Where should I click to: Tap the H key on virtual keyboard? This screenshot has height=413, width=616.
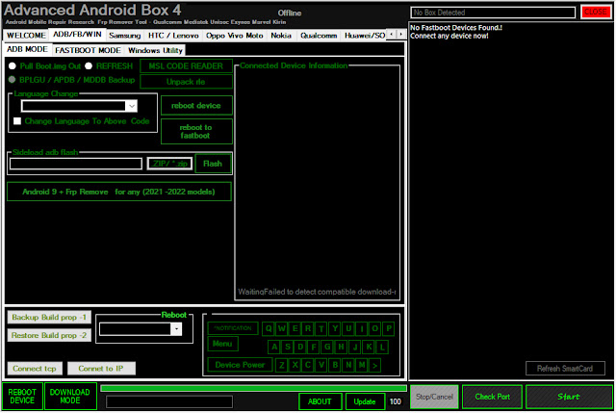[341, 347]
